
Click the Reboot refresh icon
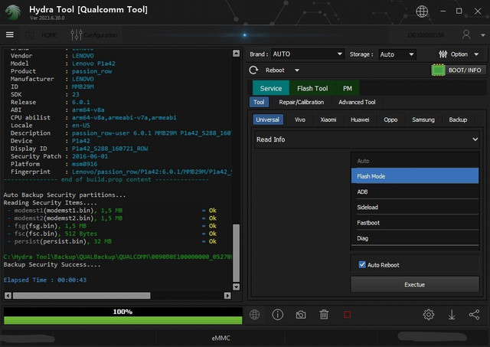point(253,70)
